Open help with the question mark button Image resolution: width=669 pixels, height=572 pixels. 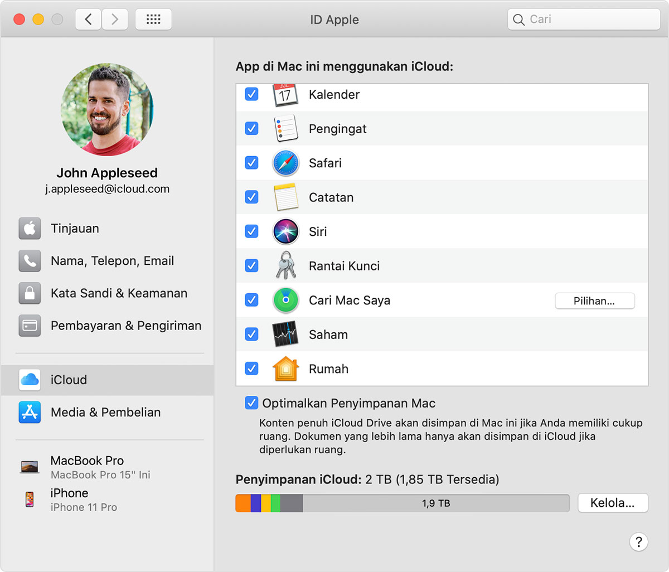[x=639, y=541]
